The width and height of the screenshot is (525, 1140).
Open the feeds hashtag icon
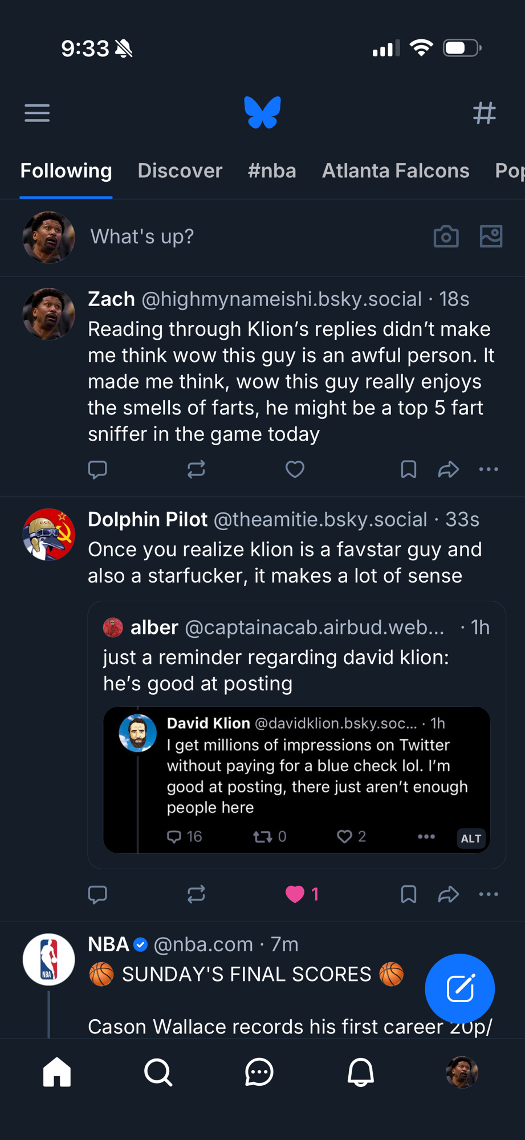(485, 113)
